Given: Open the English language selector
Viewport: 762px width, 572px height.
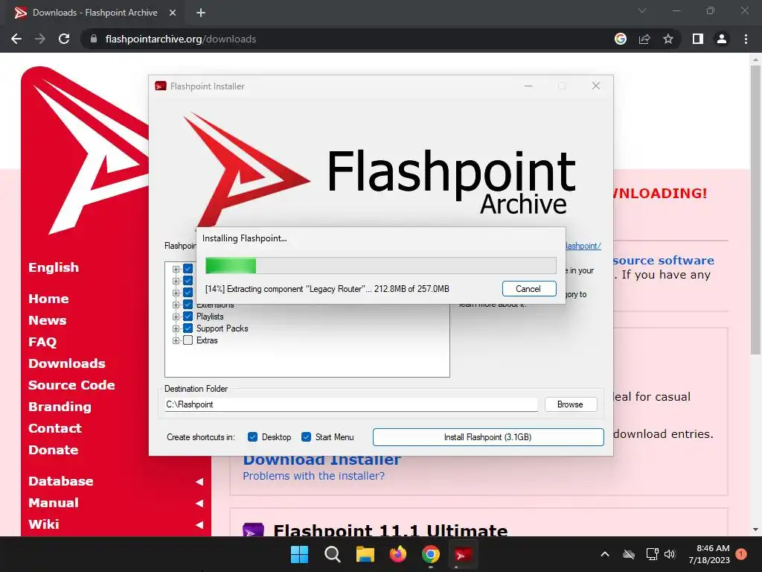Looking at the screenshot, I should 54,267.
